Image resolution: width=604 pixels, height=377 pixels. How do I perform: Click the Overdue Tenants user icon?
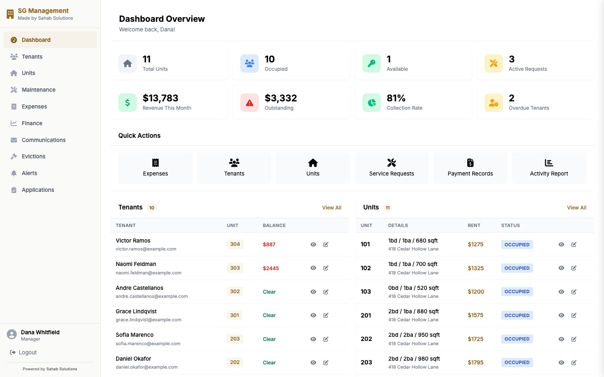coord(494,103)
